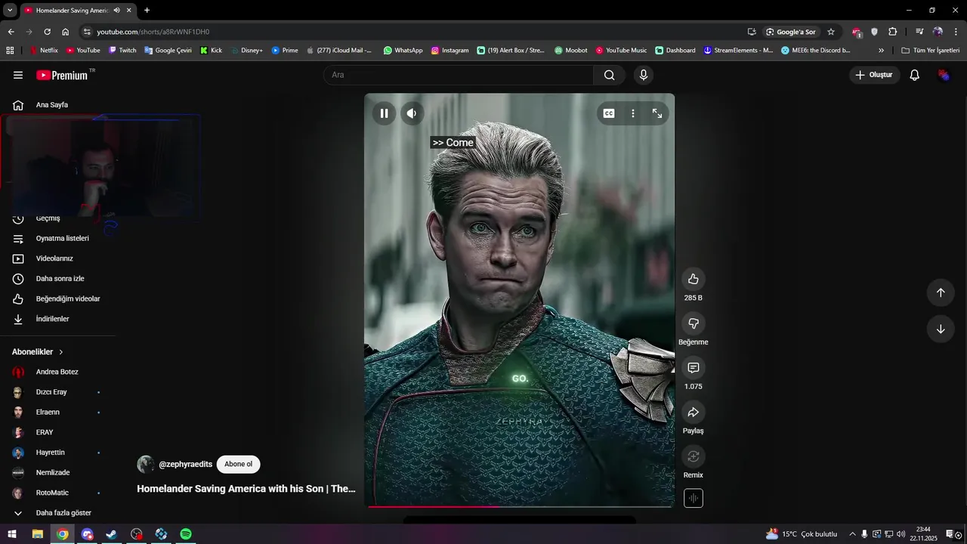This screenshot has height=544, width=967.
Task: Open the @zephyraedits channel link
Action: [x=185, y=464]
